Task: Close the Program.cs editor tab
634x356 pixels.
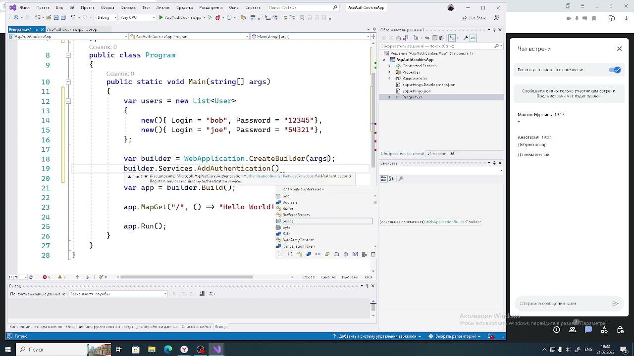Action: click(x=42, y=30)
